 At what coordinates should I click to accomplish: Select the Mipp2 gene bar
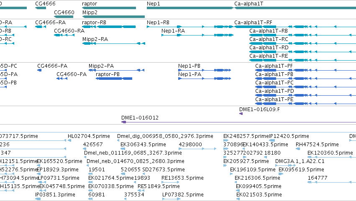[x=113, y=17]
